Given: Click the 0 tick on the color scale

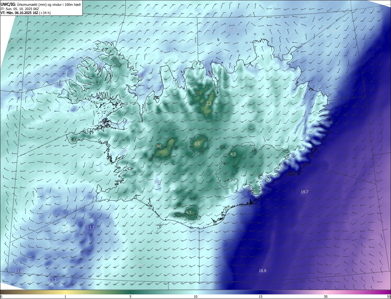Looking at the screenshot, I should pos(1,297).
